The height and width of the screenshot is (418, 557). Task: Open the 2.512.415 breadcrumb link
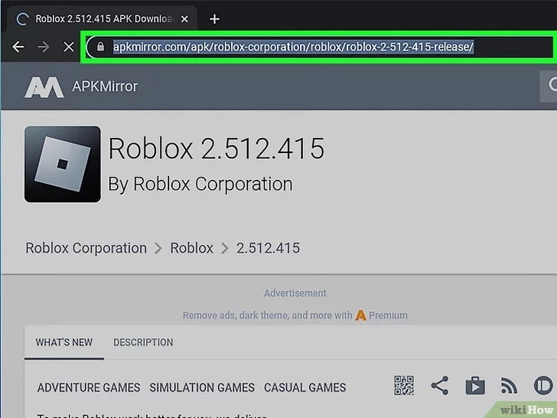click(269, 248)
